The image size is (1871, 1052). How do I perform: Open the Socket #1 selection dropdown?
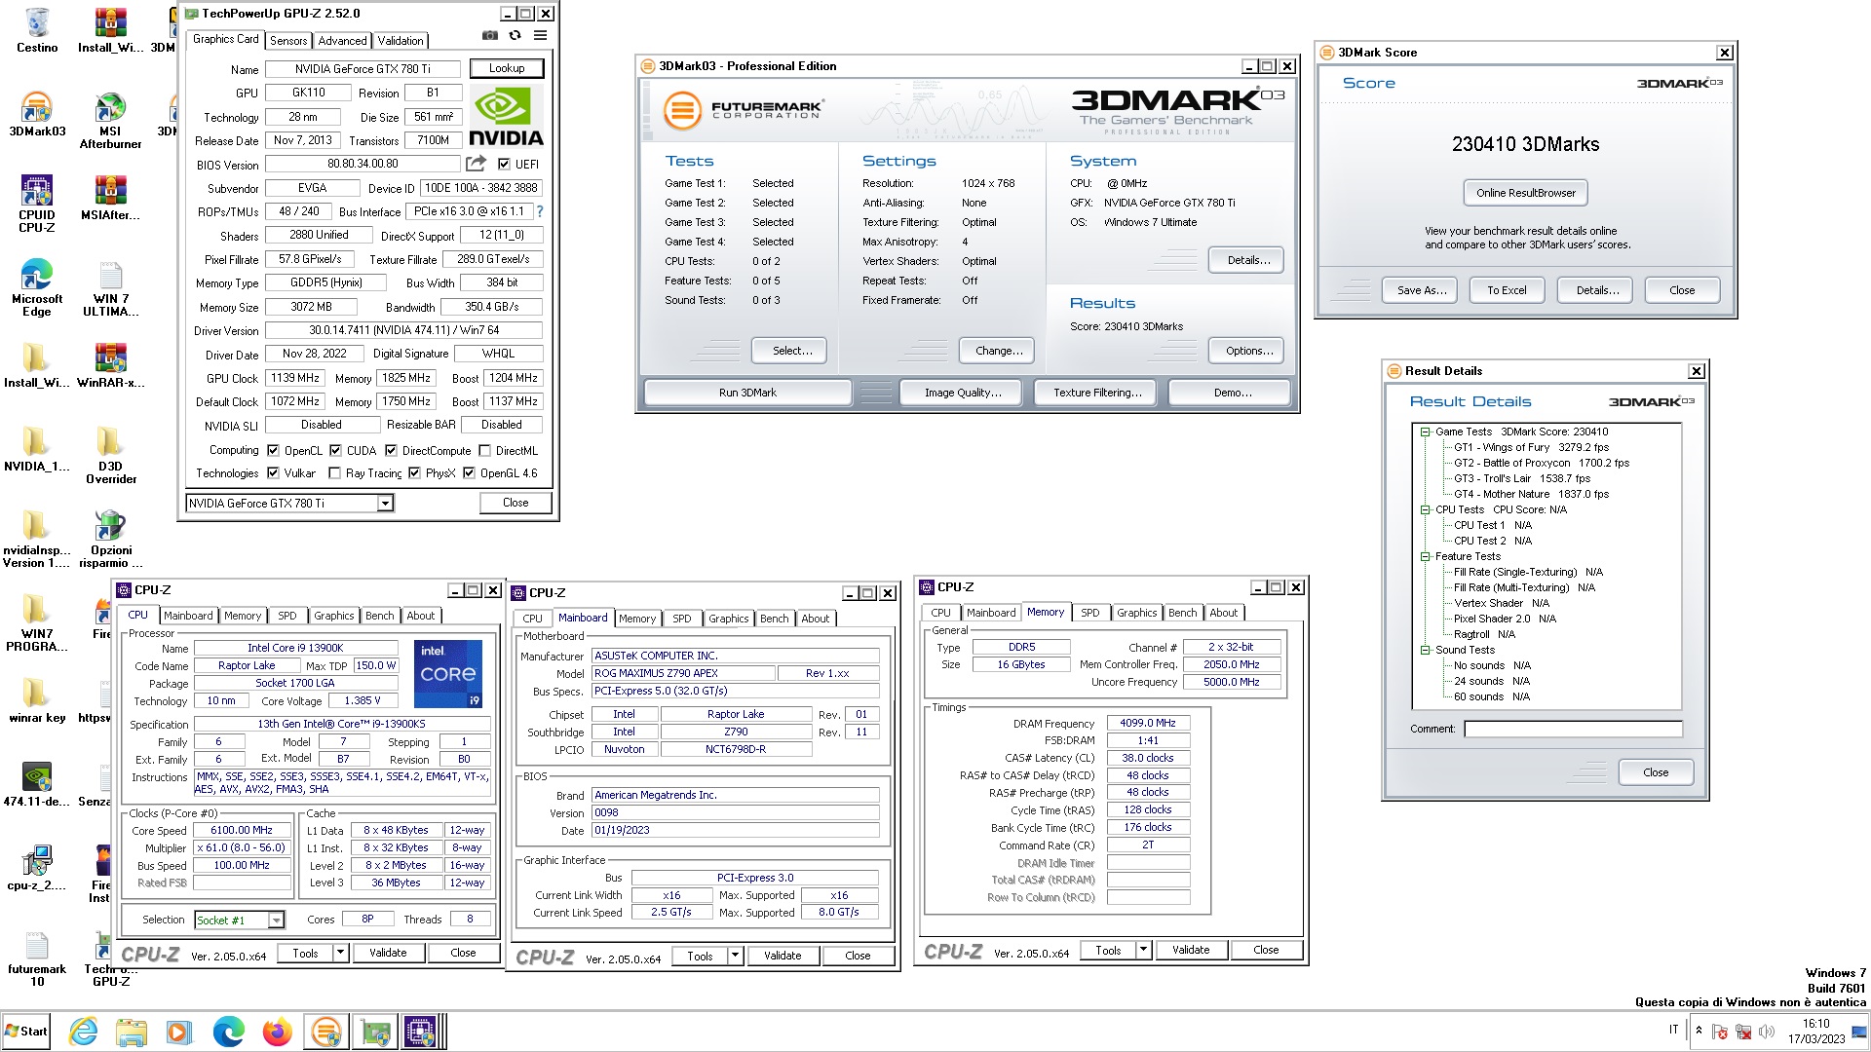point(276,920)
